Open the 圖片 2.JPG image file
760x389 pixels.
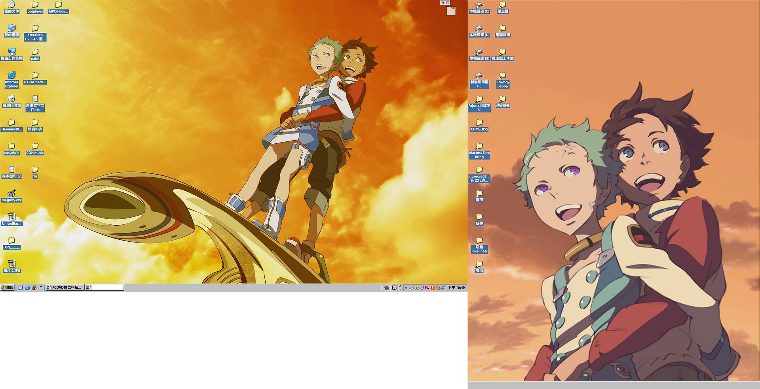coord(11,264)
